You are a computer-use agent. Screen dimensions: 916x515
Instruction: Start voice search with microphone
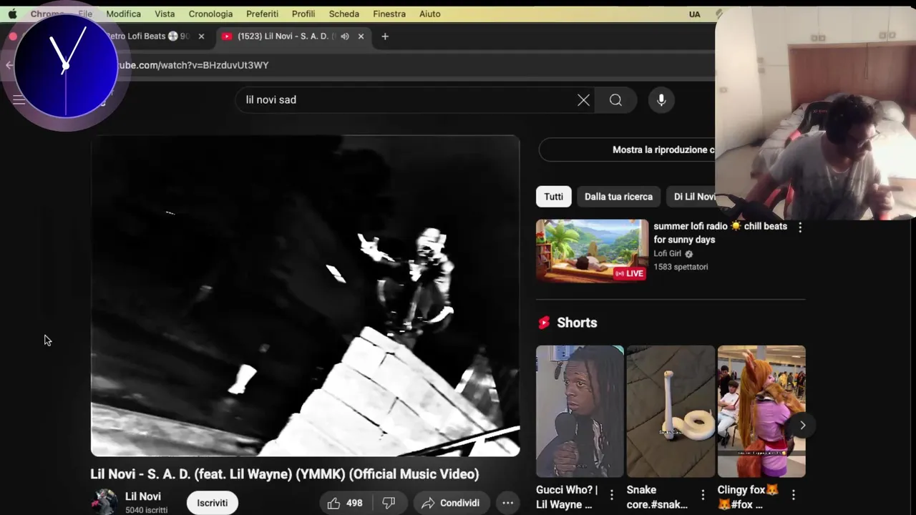point(661,99)
